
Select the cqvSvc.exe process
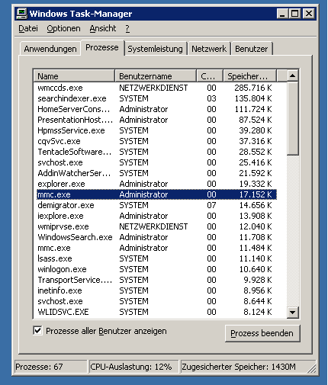tap(156, 141)
